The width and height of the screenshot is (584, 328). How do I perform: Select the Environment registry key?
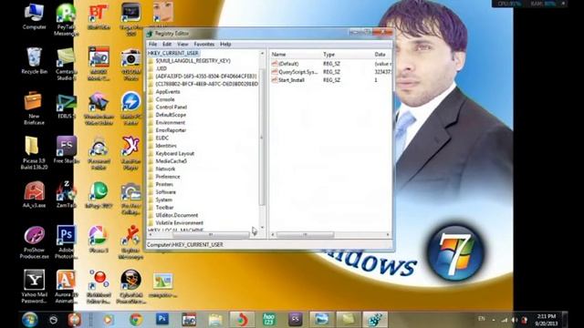point(171,123)
